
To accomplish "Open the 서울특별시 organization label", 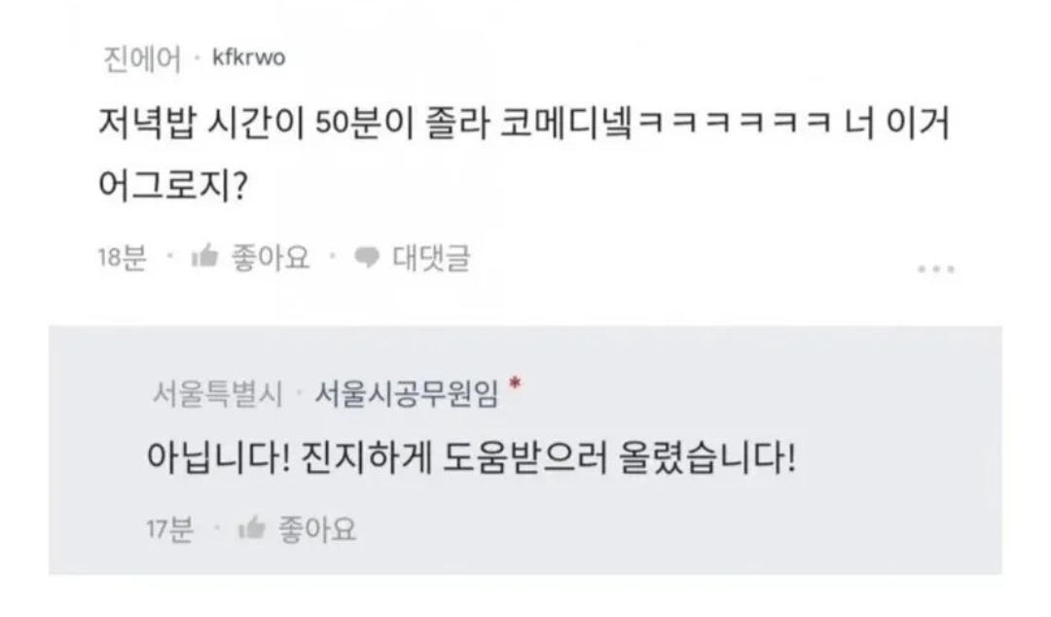I will (217, 393).
